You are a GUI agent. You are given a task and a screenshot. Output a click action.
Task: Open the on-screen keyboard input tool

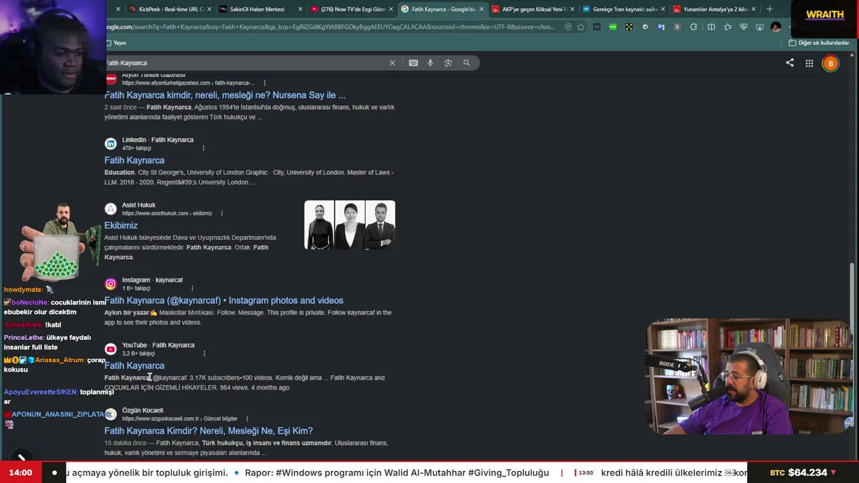(x=413, y=63)
